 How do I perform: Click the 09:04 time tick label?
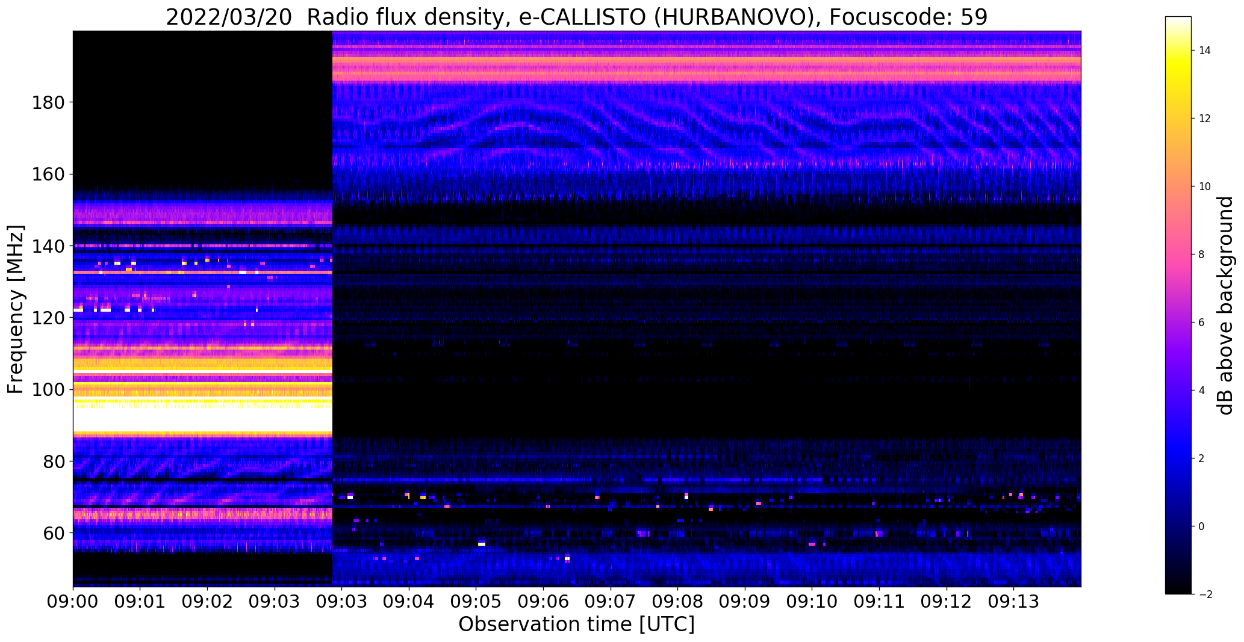click(x=409, y=602)
